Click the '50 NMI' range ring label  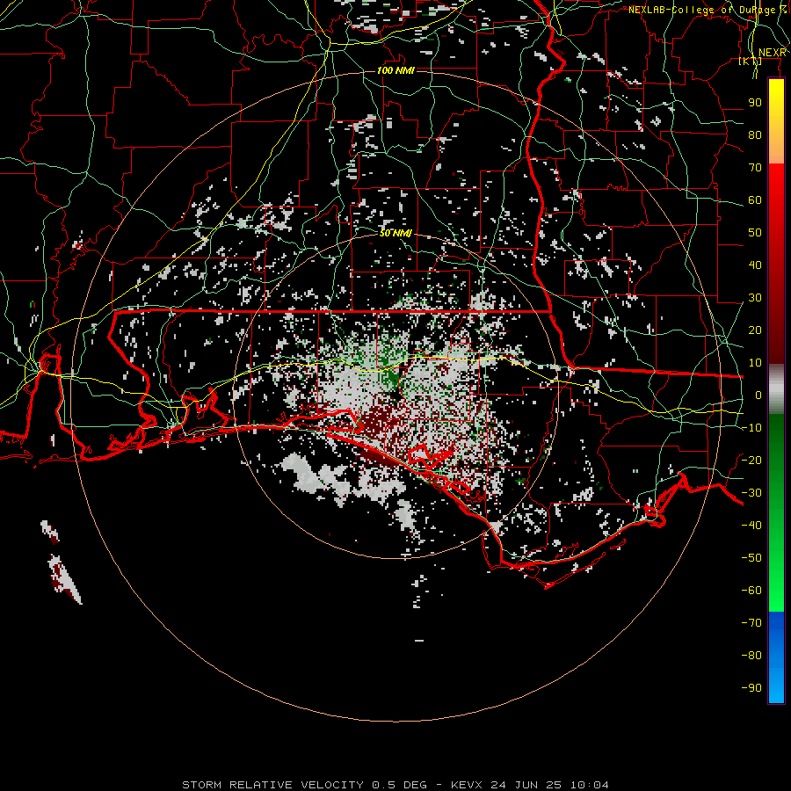click(x=395, y=233)
